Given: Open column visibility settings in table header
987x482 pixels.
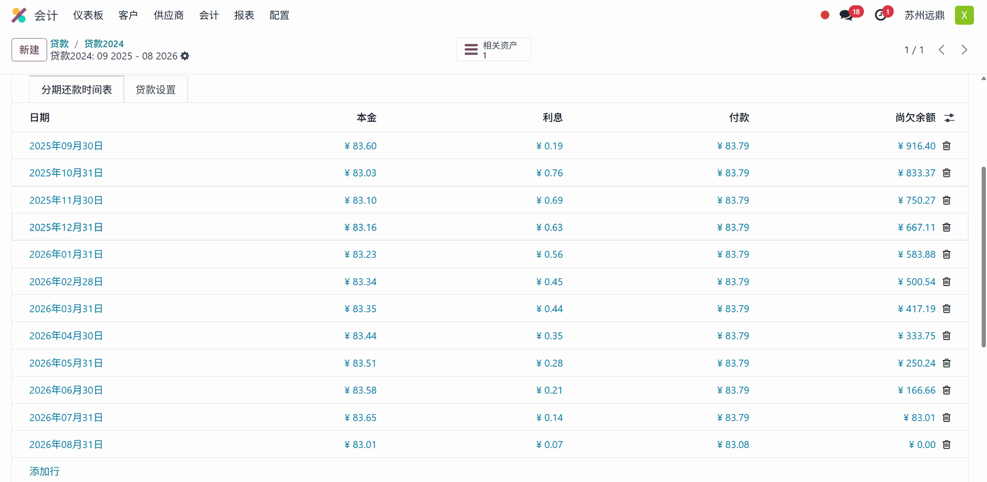Looking at the screenshot, I should 949,118.
